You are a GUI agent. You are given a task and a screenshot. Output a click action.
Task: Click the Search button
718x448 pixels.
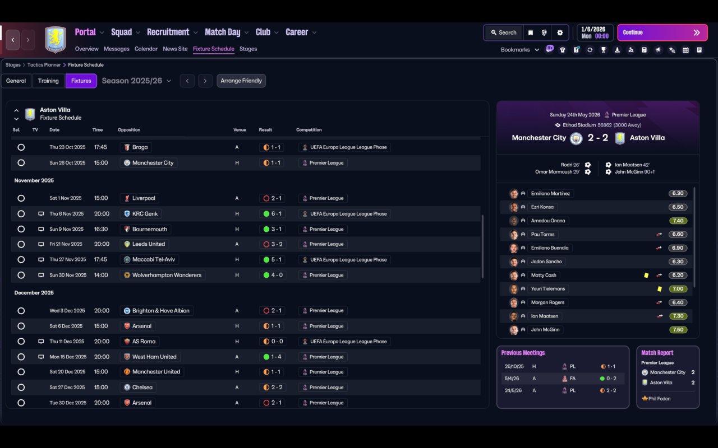click(503, 32)
